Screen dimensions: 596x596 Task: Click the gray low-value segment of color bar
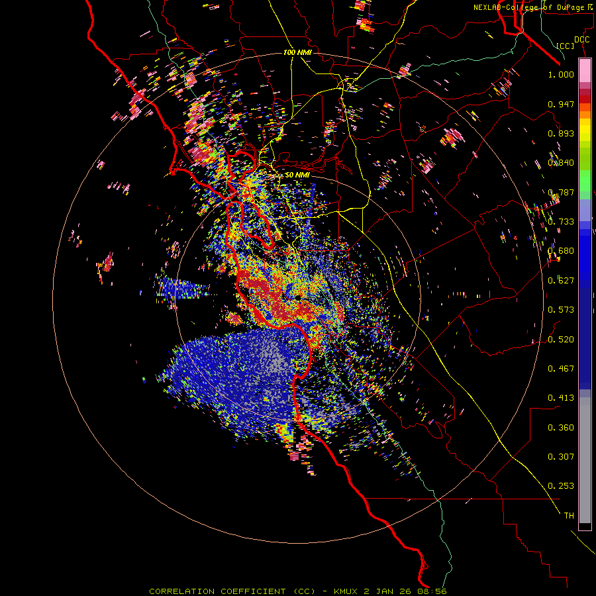click(585, 460)
